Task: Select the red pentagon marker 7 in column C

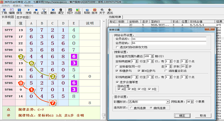Action: click(52, 103)
